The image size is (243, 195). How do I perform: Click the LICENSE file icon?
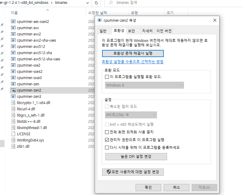coord(13,134)
